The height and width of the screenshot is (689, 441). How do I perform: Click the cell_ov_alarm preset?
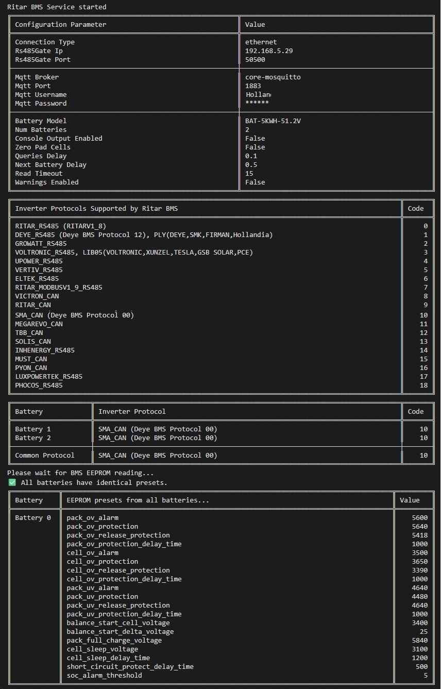tap(93, 553)
